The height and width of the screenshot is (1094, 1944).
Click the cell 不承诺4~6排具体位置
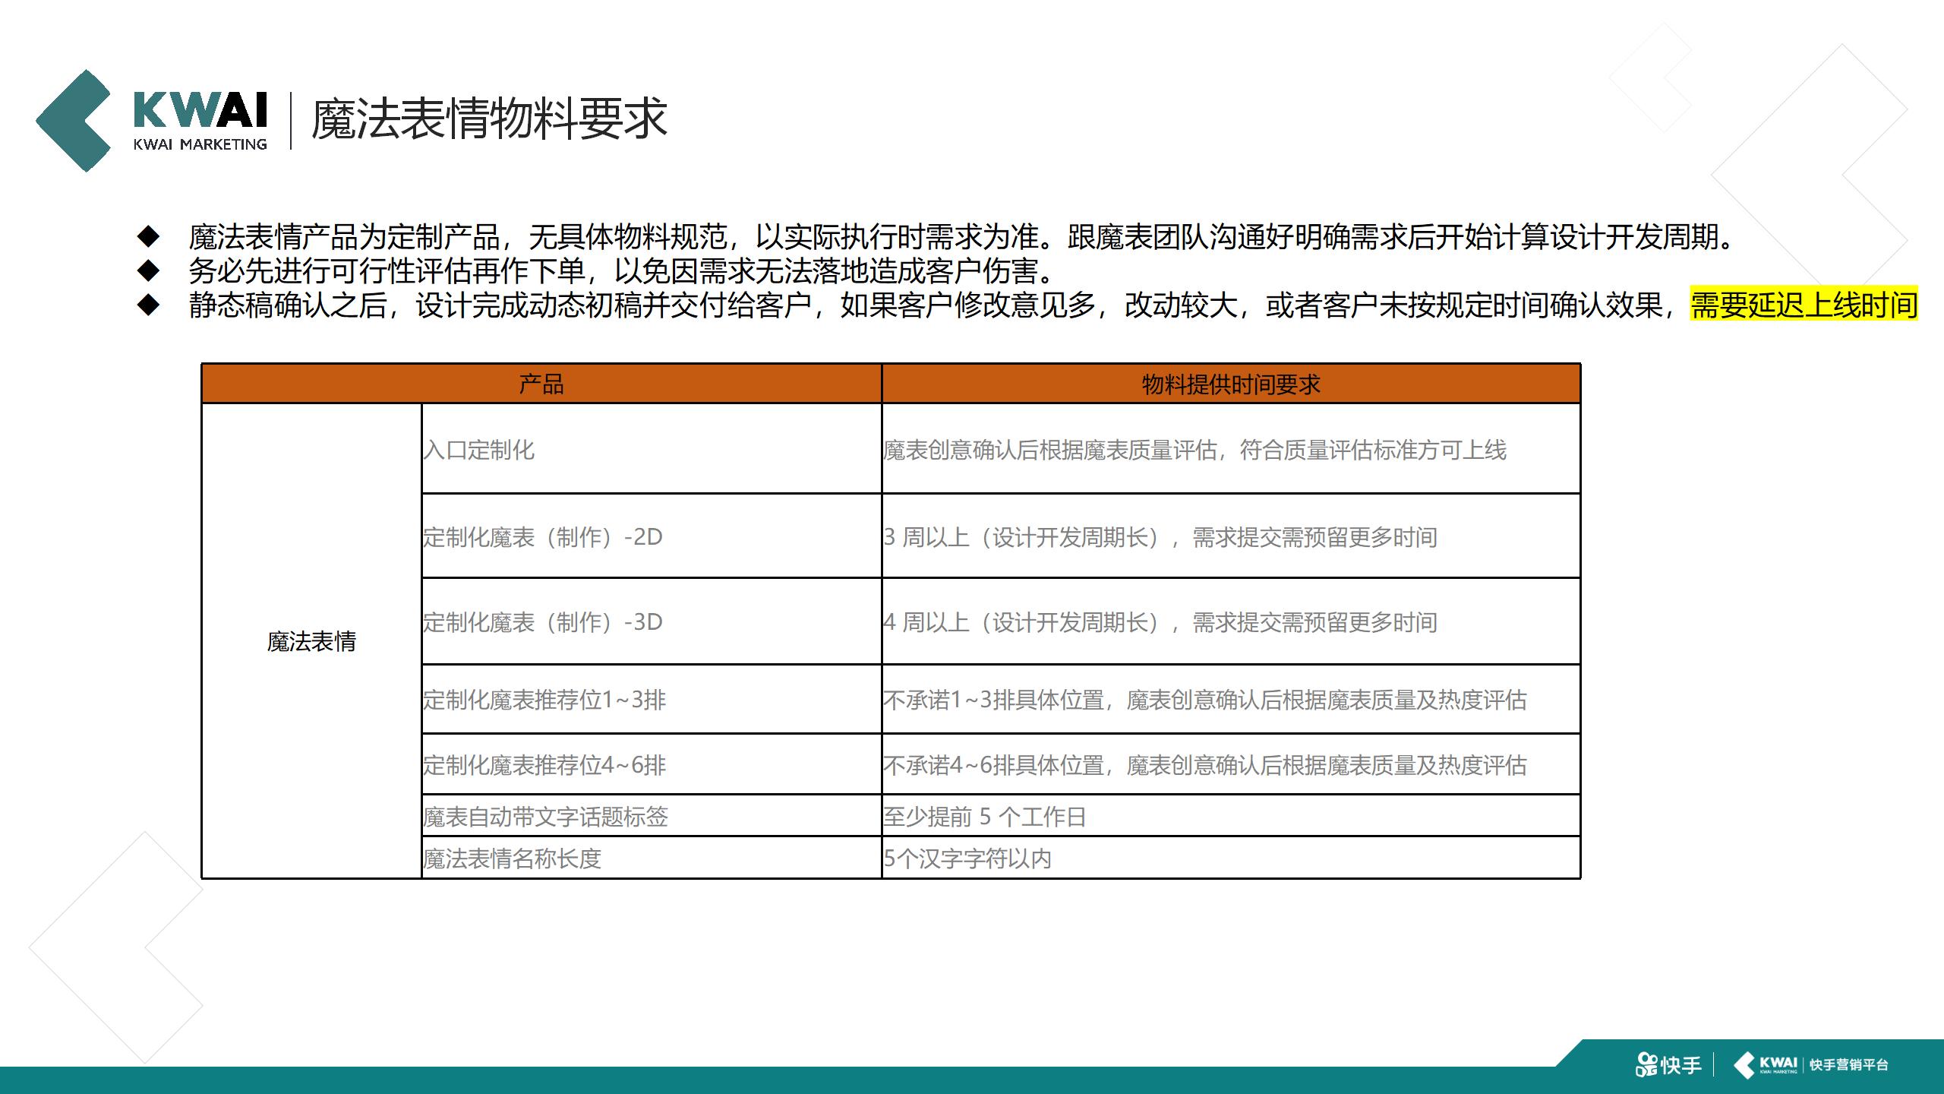click(1231, 764)
